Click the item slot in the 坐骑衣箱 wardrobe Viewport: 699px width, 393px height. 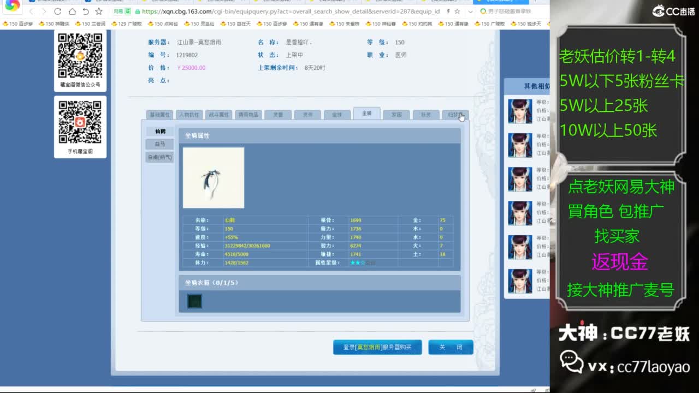[x=194, y=301]
